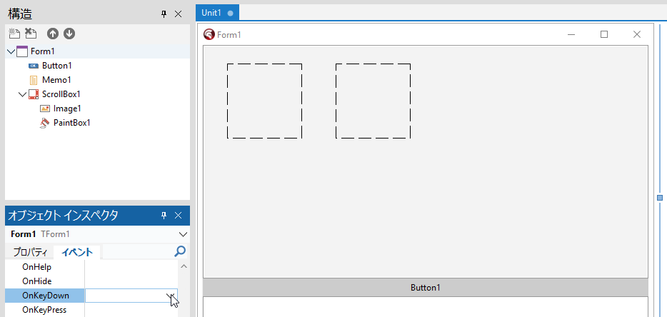Open the OnKeyDown event handler dropdown
This screenshot has height=317, width=667.
pyautogui.click(x=170, y=295)
